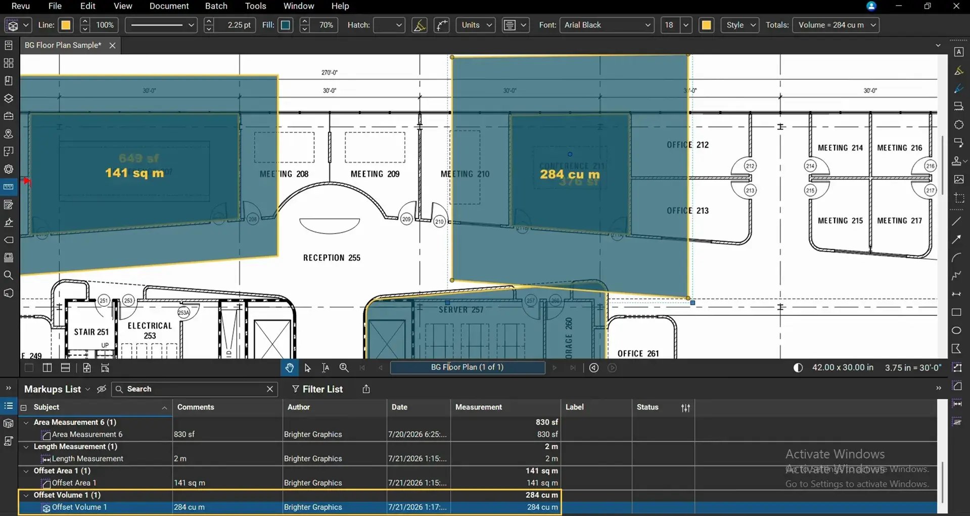Open the Arial Black font dropdown
Screen dimensions: 970x516
coord(607,25)
